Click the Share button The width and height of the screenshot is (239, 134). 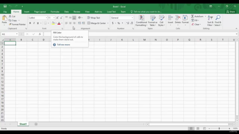click(231, 12)
